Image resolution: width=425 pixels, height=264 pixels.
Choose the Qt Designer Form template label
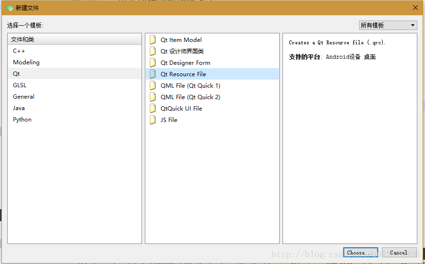185,63
